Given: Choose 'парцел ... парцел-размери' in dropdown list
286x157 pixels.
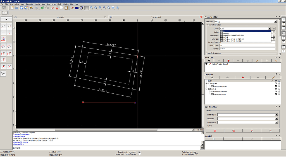Looking at the screenshot, I should pyautogui.click(x=245, y=35).
